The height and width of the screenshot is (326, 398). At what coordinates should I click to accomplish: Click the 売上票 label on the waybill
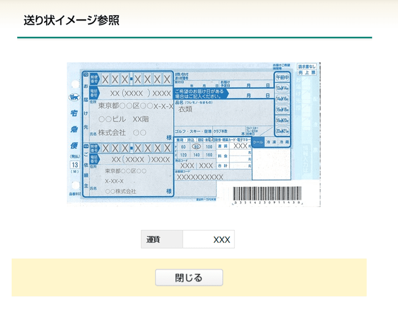tap(307, 73)
